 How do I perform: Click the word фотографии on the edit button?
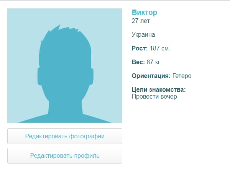87,136
